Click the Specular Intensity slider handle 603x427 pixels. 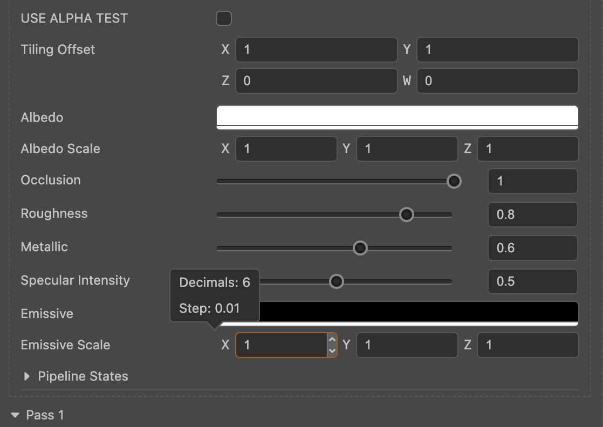point(337,281)
